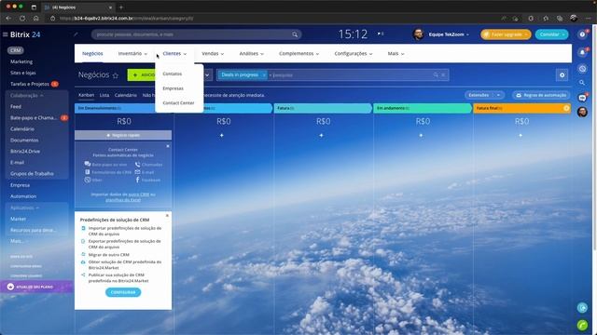Add deal plus in Fatura column

[x=321, y=135]
